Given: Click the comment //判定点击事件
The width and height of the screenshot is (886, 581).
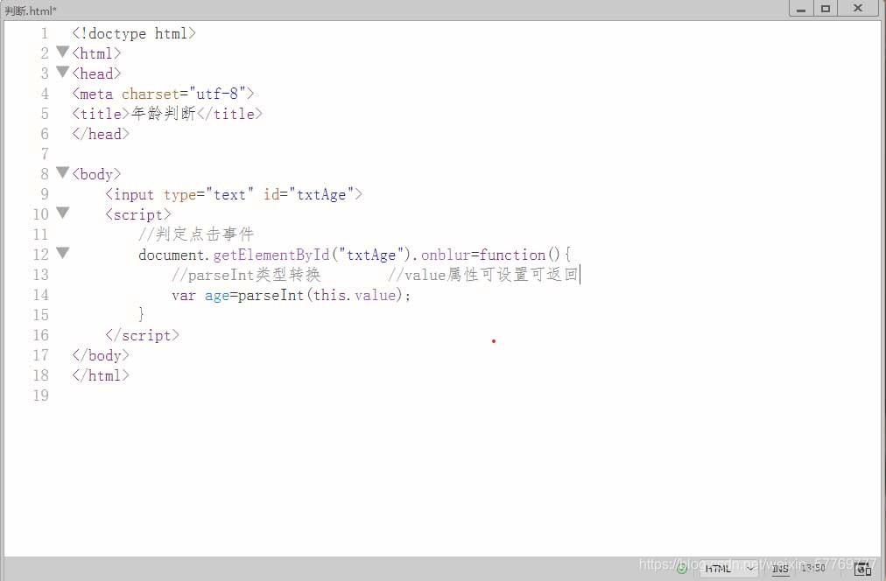Looking at the screenshot, I should point(196,234).
